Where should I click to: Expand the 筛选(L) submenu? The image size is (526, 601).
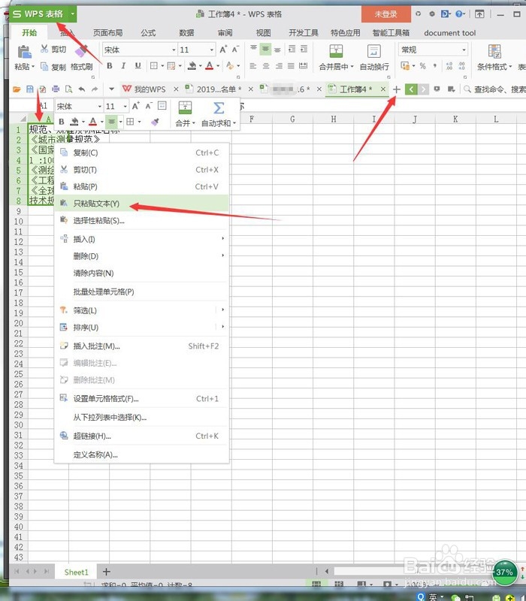pyautogui.click(x=222, y=310)
